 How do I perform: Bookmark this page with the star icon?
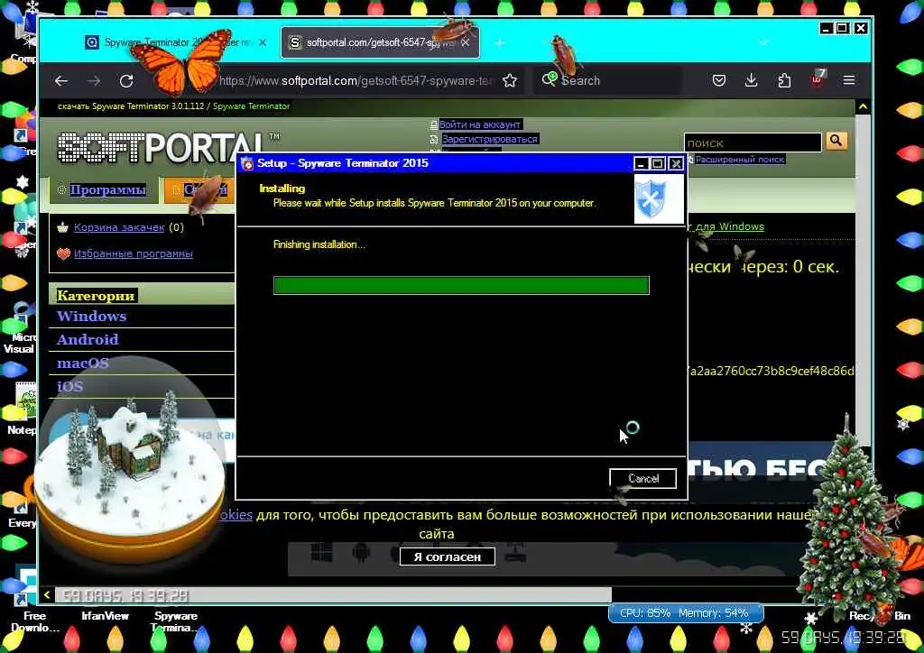coord(510,80)
